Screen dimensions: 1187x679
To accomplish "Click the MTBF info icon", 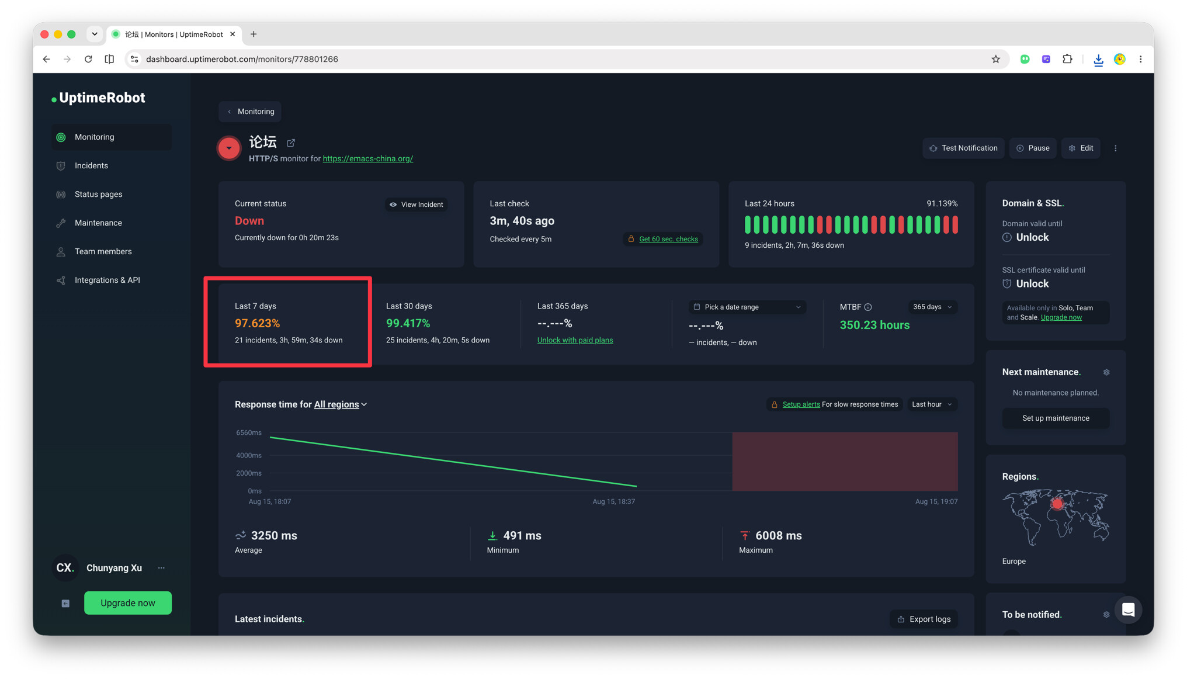I will click(868, 307).
